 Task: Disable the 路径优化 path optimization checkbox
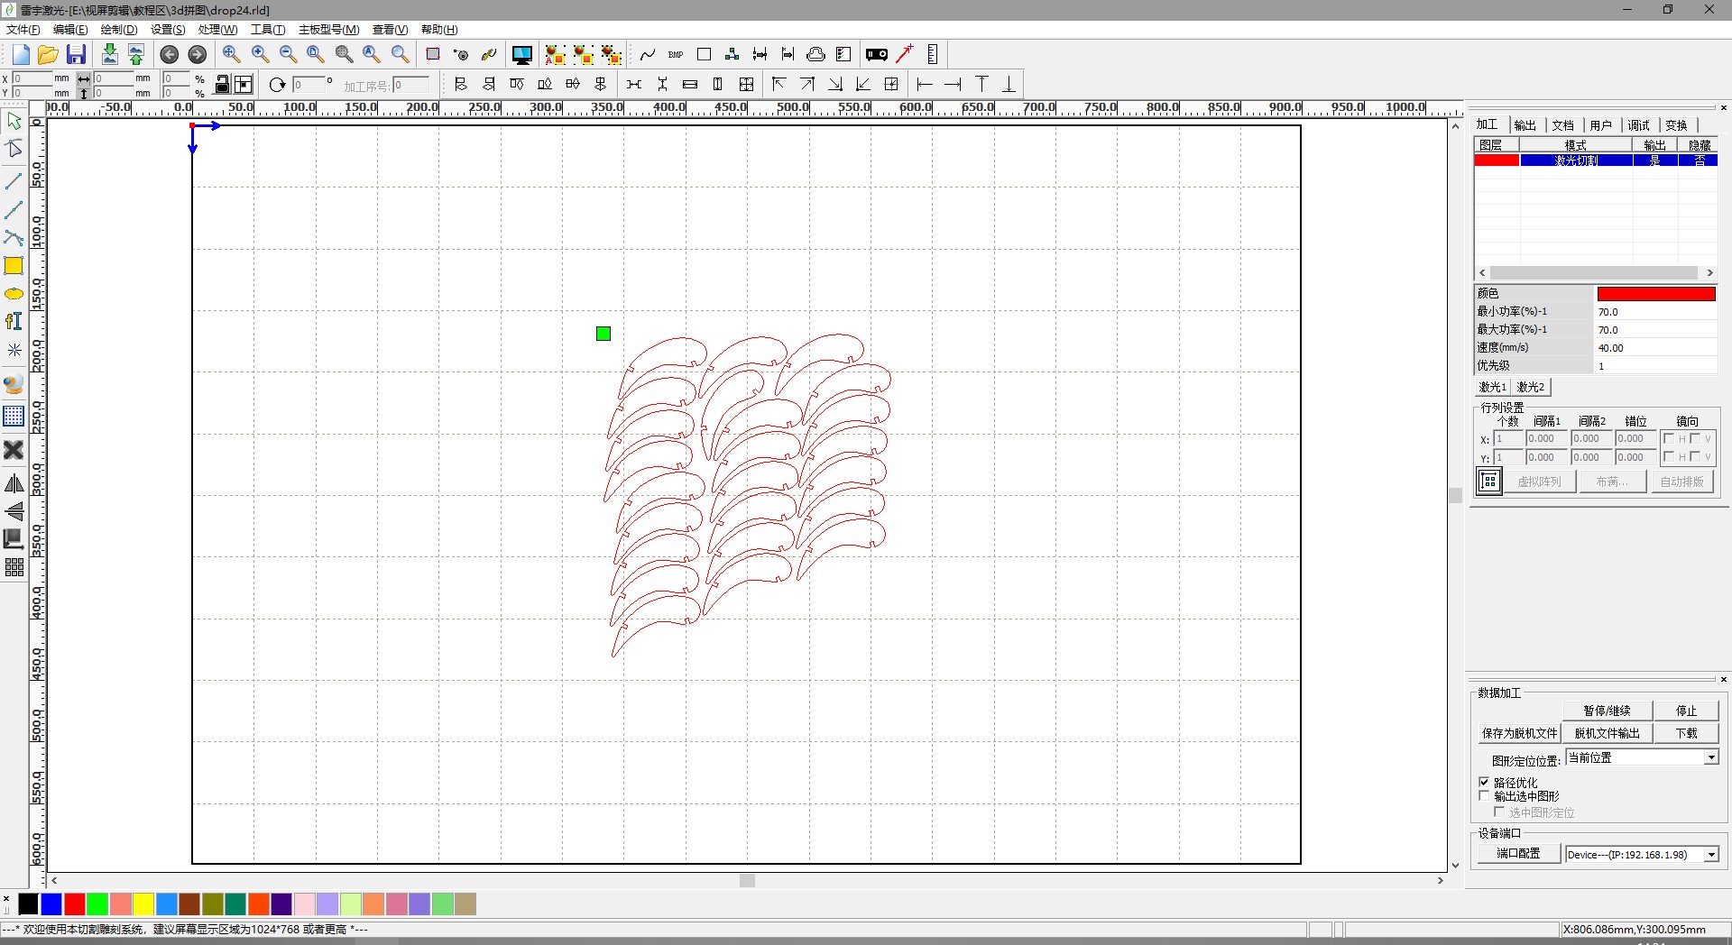click(1484, 782)
